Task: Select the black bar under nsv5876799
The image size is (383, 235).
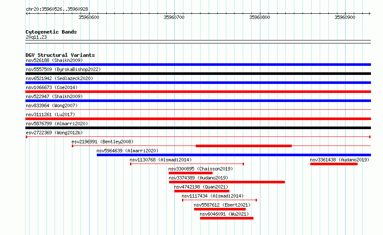Action: 198,128
